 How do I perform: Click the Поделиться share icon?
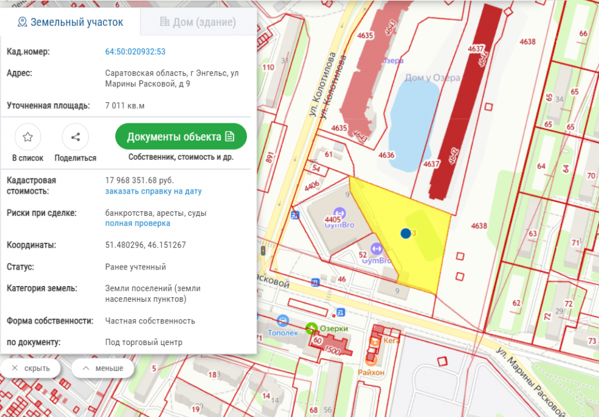click(x=75, y=137)
